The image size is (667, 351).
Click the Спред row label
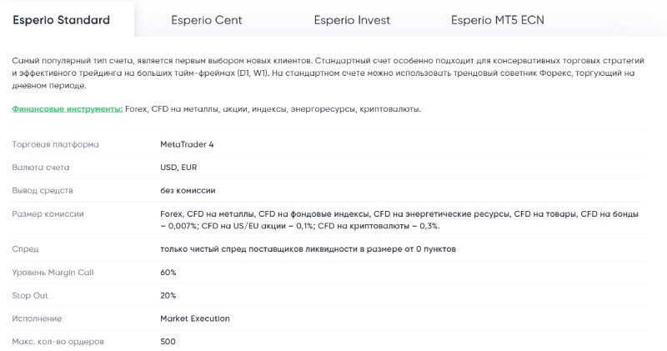pyautogui.click(x=25, y=249)
